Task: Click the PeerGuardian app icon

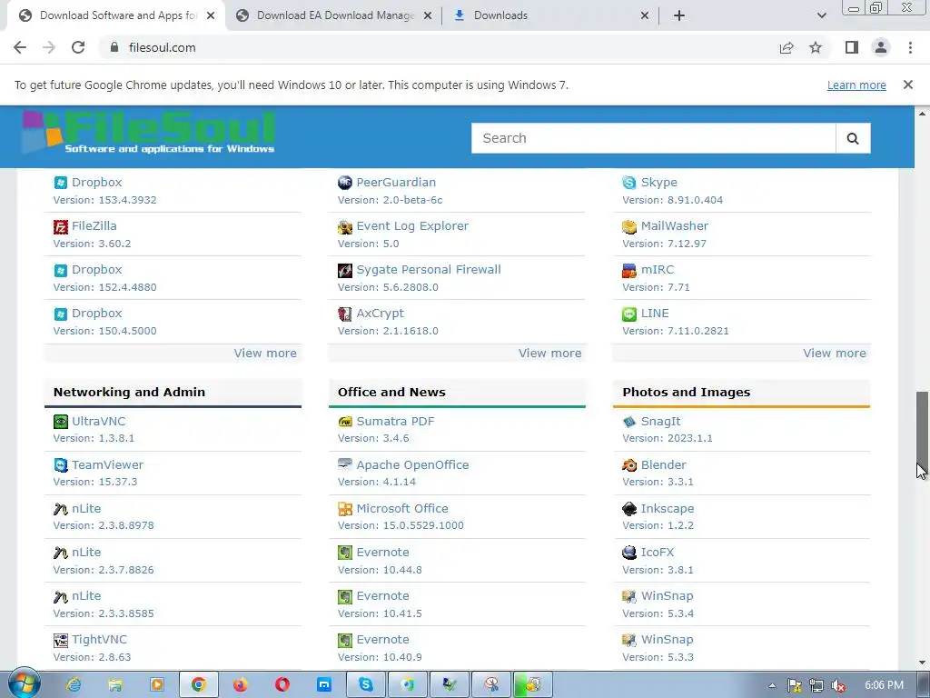Action: pyautogui.click(x=344, y=183)
